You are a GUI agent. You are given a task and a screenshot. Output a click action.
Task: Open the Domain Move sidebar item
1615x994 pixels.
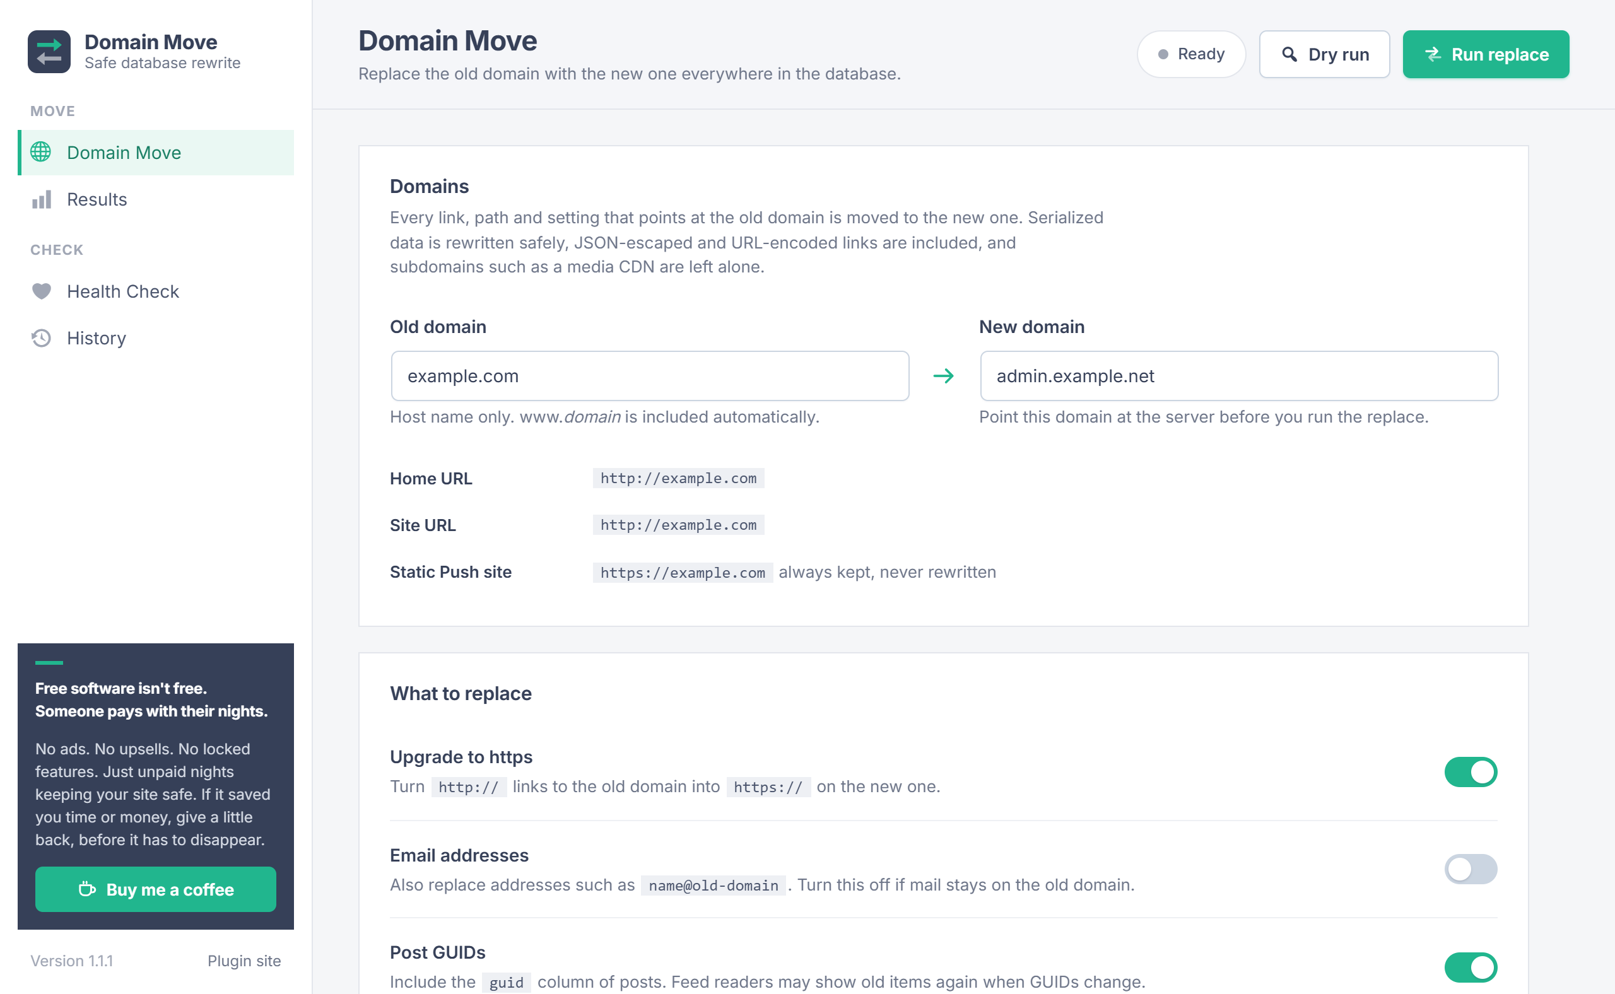[156, 153]
